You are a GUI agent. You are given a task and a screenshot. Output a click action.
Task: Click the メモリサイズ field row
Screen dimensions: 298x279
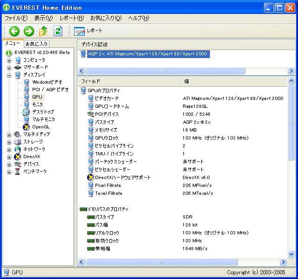(183, 130)
